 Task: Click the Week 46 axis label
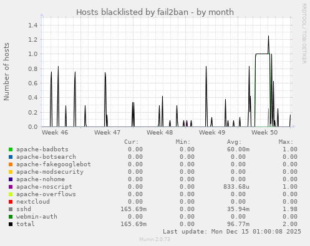(55, 133)
